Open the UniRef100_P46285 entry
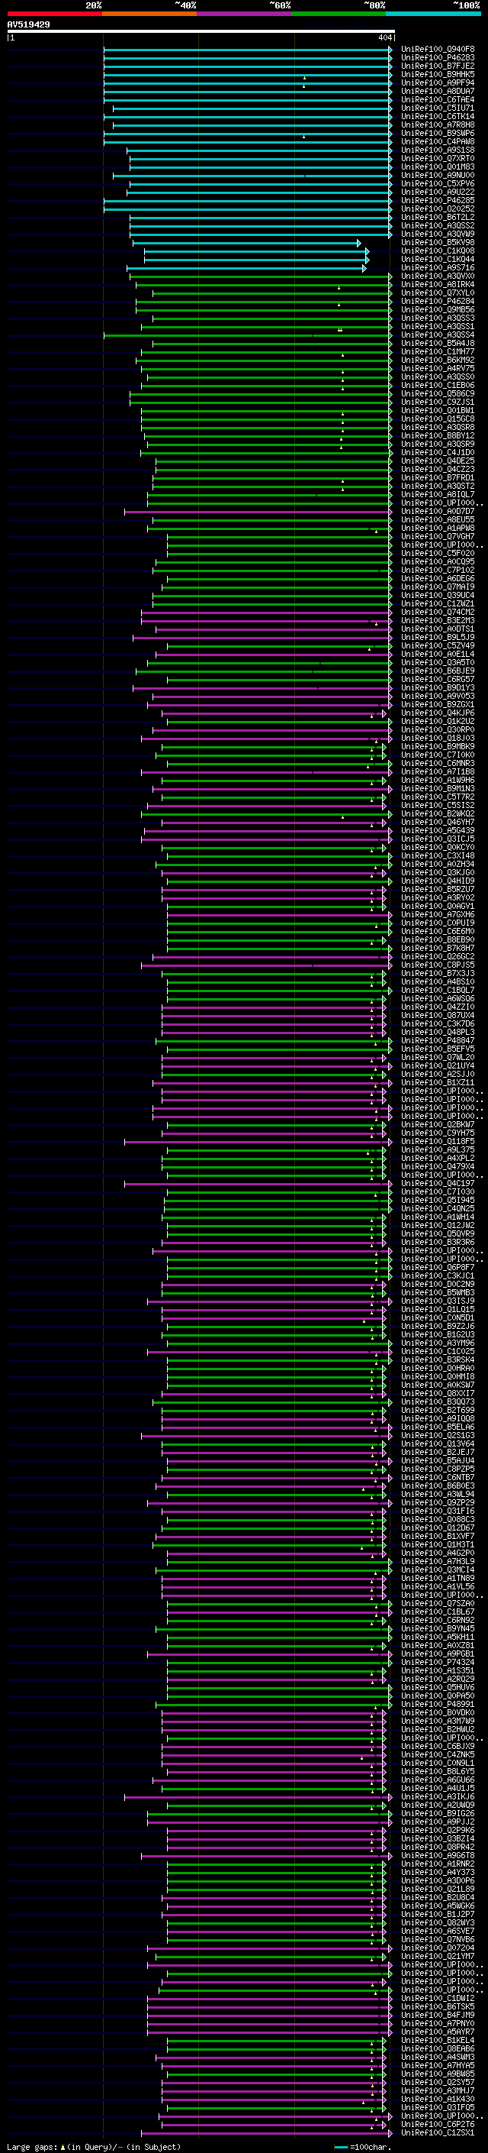The image size is (488, 2153). pyautogui.click(x=438, y=201)
